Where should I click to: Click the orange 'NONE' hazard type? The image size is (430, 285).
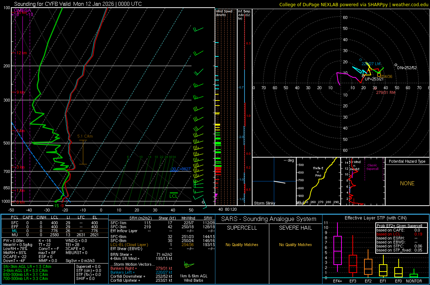(407, 183)
